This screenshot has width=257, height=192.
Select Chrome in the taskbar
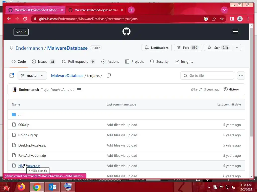[x=37, y=187]
